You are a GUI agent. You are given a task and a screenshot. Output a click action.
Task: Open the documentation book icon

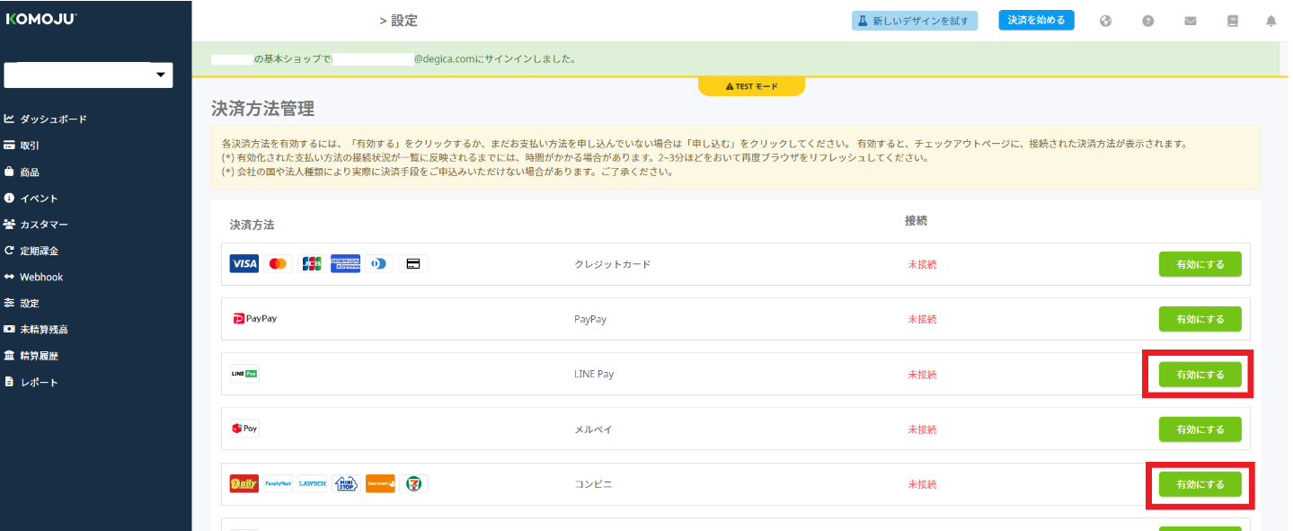point(1232,21)
